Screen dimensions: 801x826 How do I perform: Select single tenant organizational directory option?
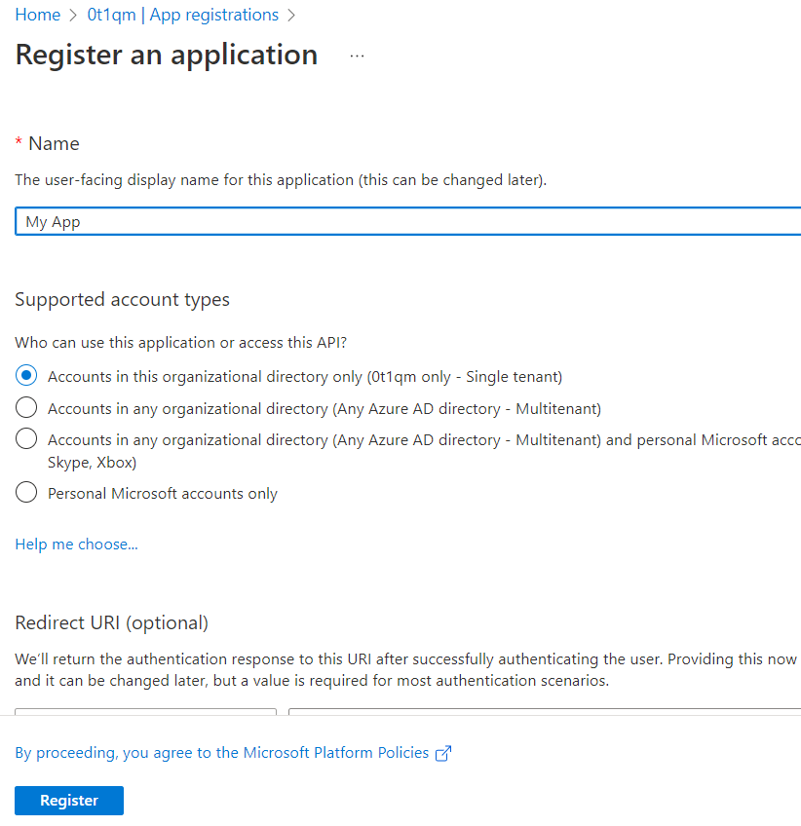(27, 376)
